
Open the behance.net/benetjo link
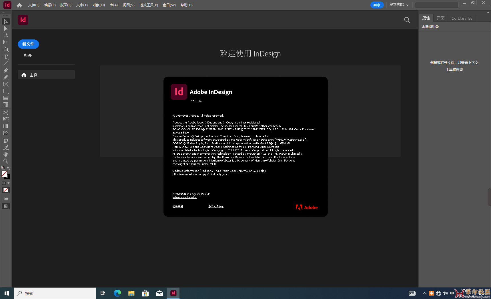(x=184, y=197)
